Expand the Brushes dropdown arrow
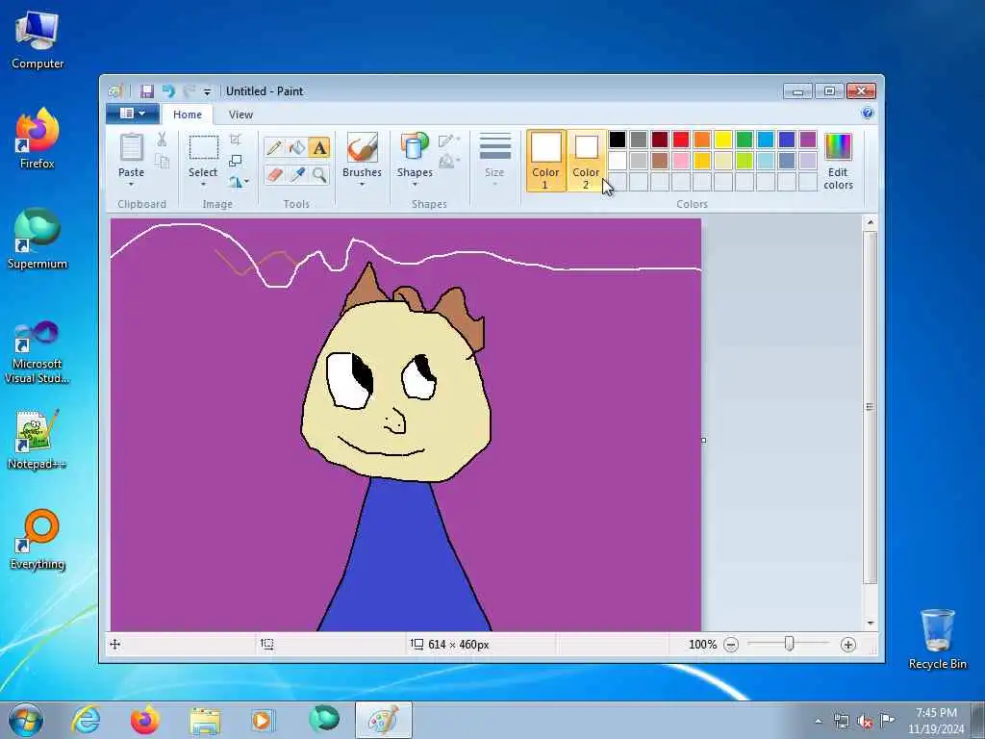The width and height of the screenshot is (985, 739). point(362,185)
